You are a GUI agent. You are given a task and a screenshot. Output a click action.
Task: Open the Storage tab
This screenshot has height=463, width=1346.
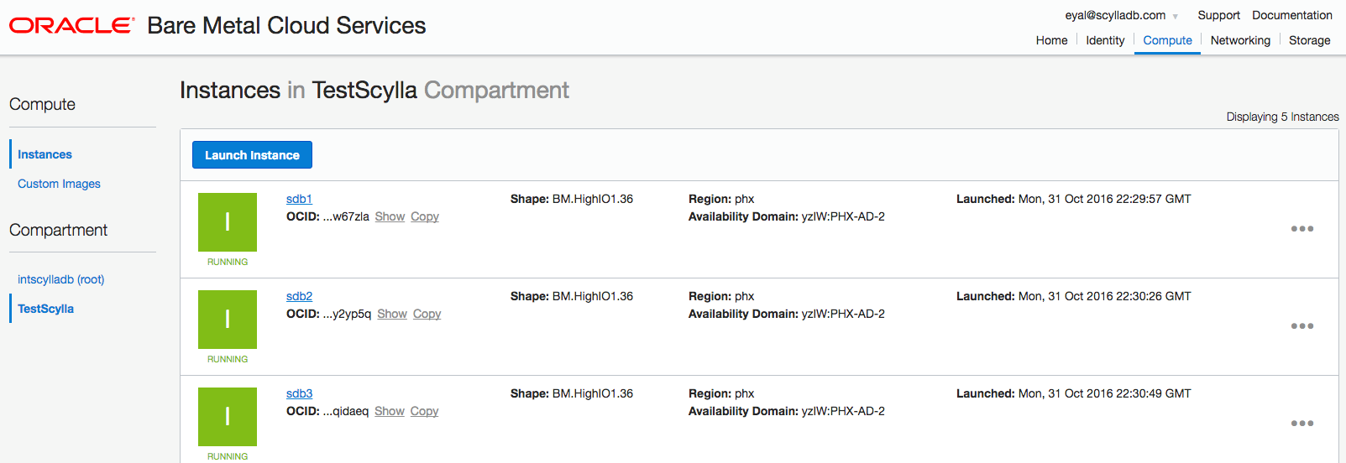click(1309, 40)
